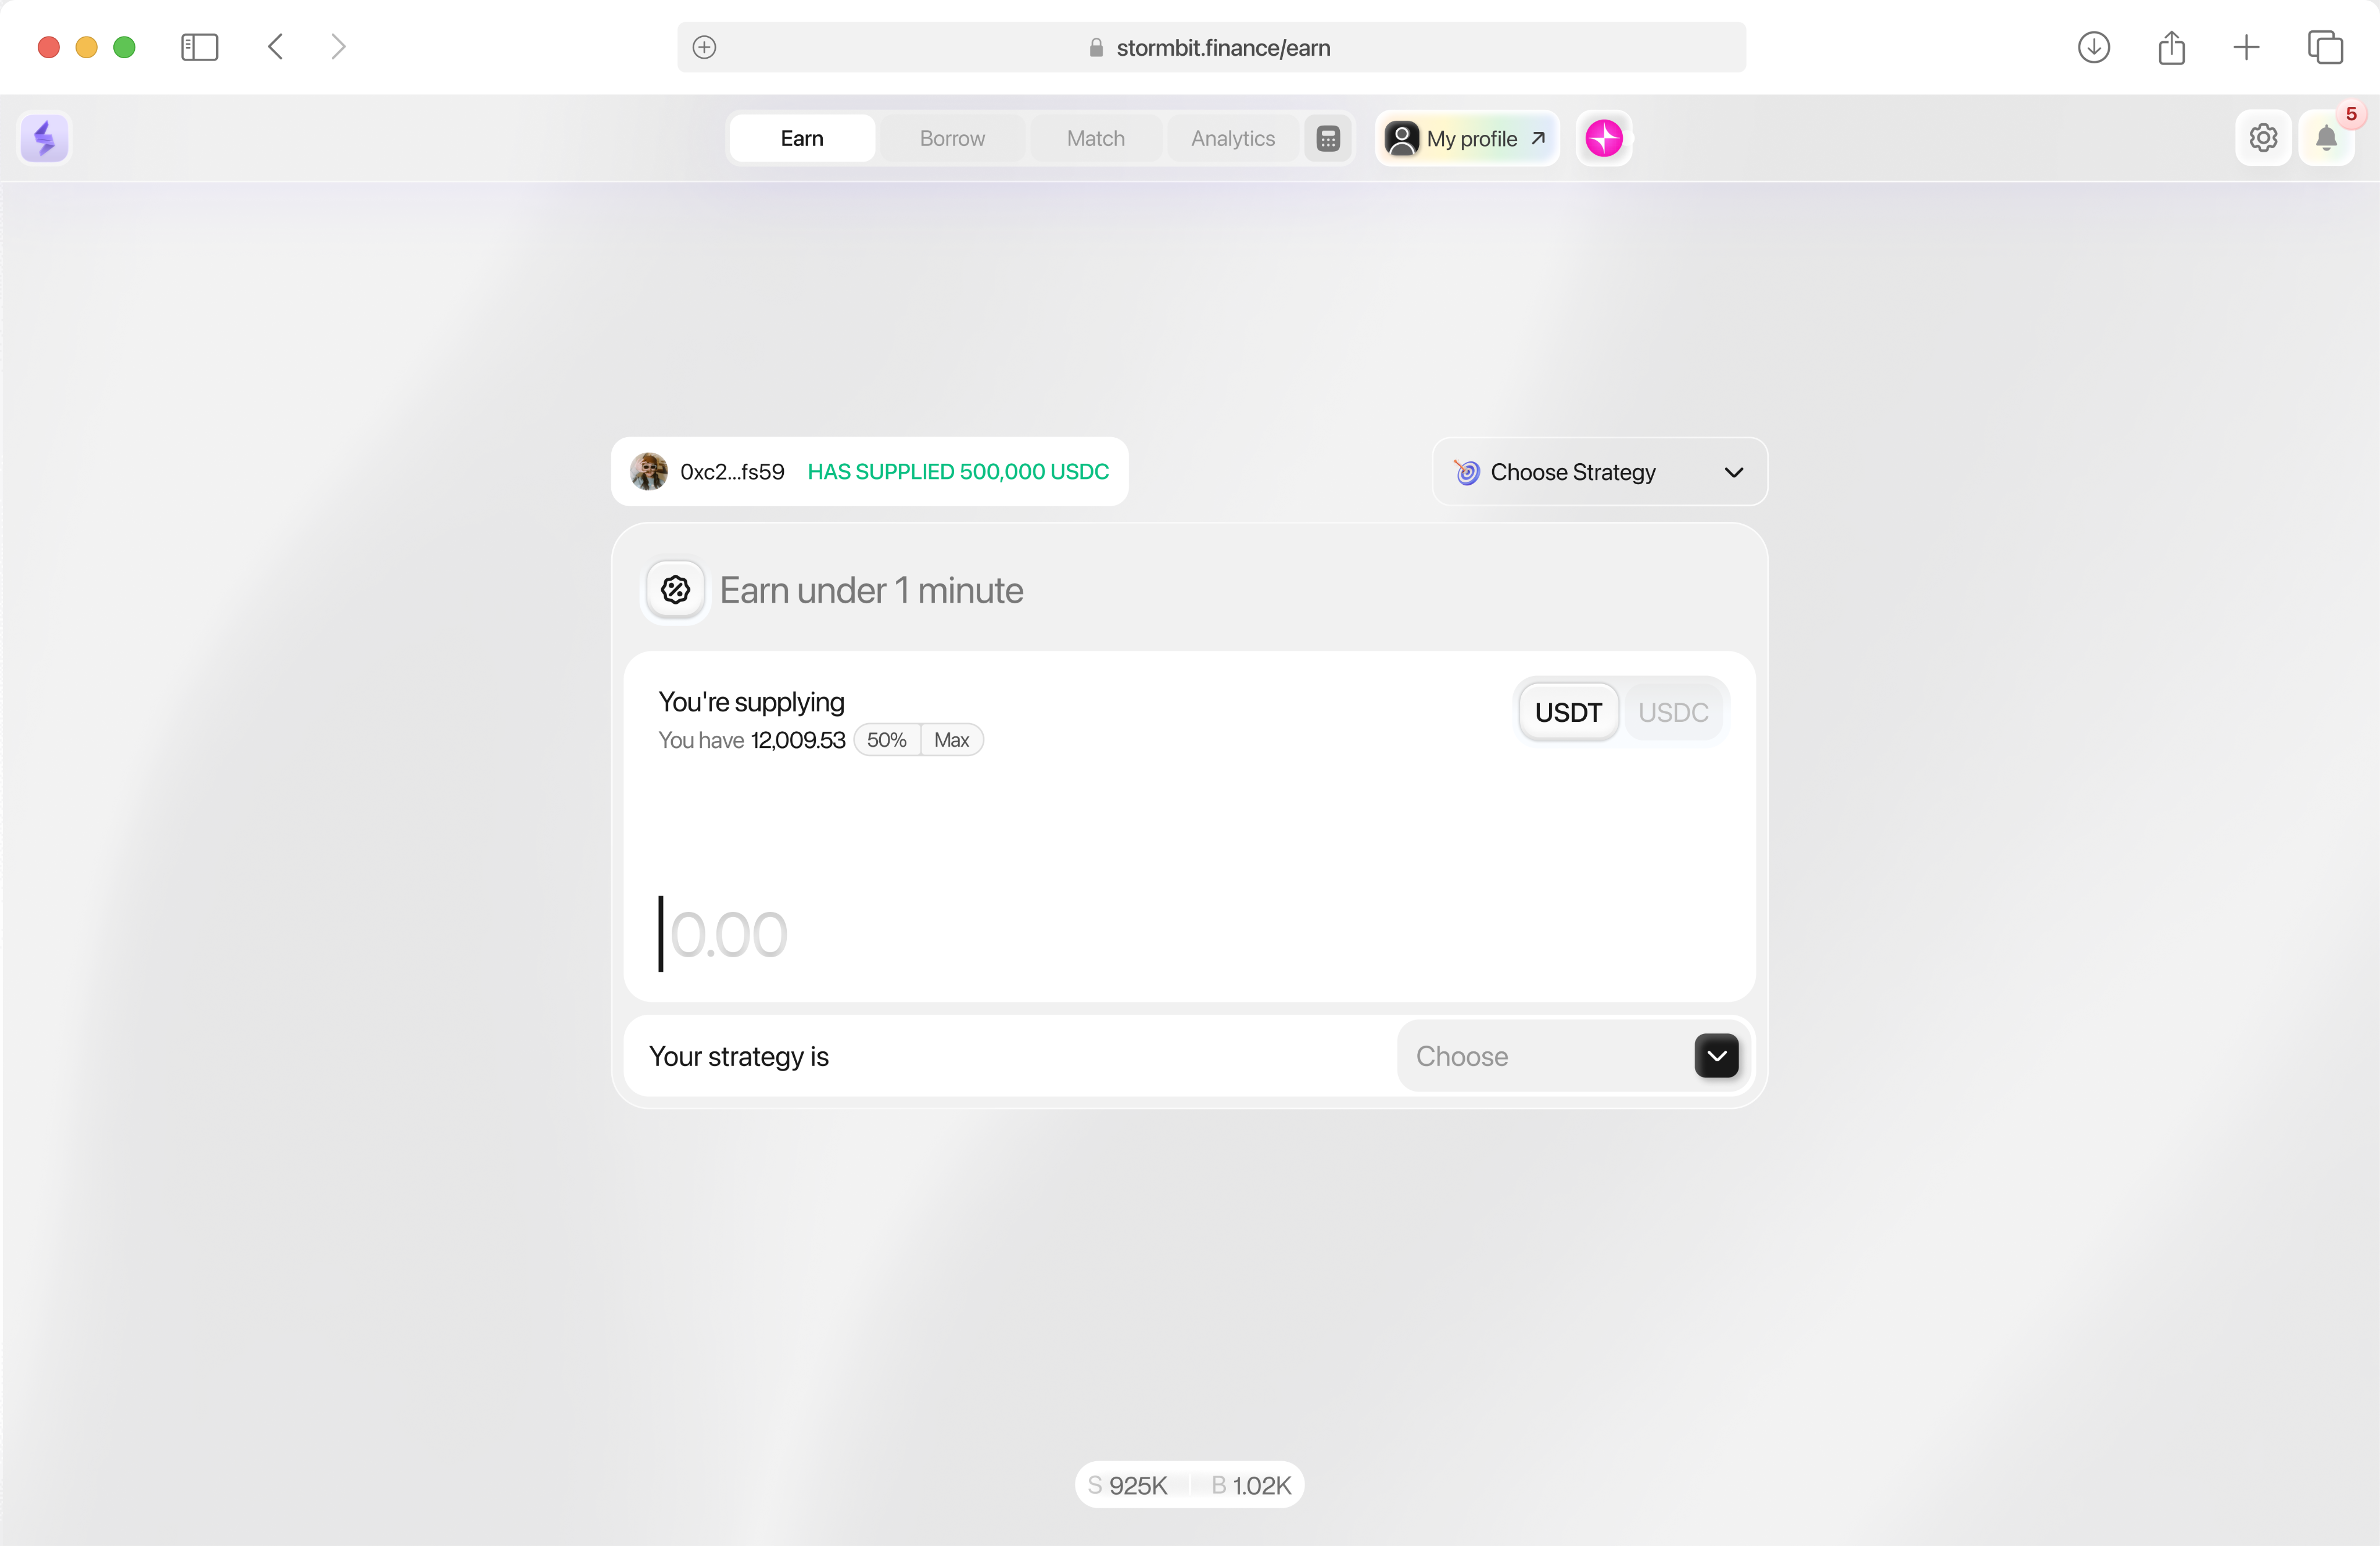This screenshot has width=2380, height=1546.
Task: Show the browser sidebar
Action: click(199, 47)
